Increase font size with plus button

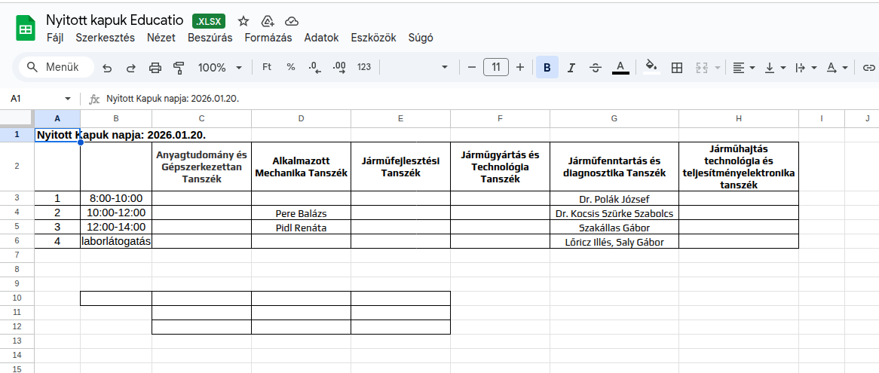pos(519,67)
